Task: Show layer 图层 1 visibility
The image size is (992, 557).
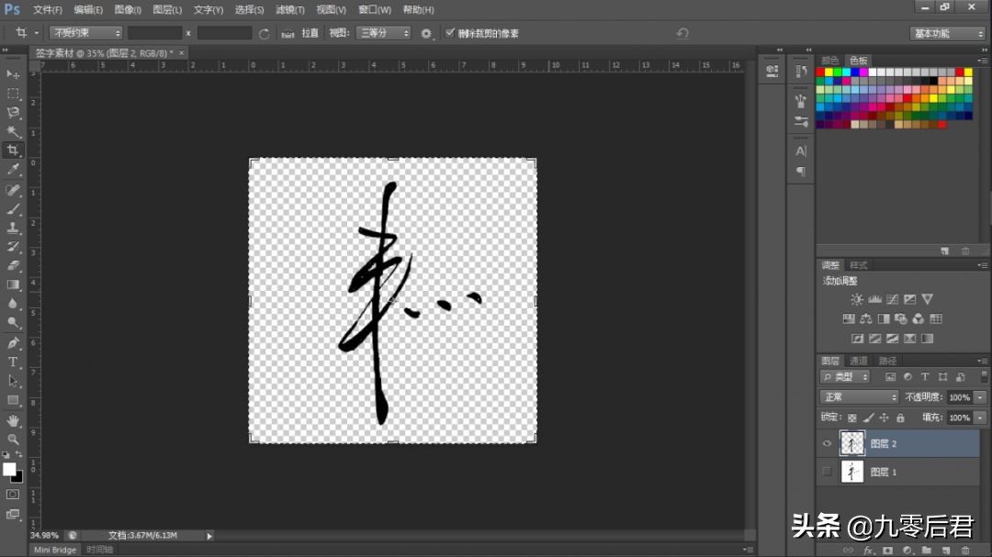Action: point(827,471)
